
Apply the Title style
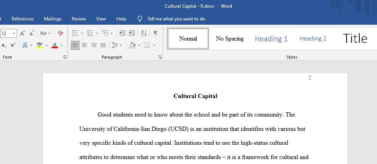click(x=355, y=39)
